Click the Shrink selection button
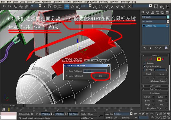The width and height of the screenshot is (171, 120). tap(149, 74)
